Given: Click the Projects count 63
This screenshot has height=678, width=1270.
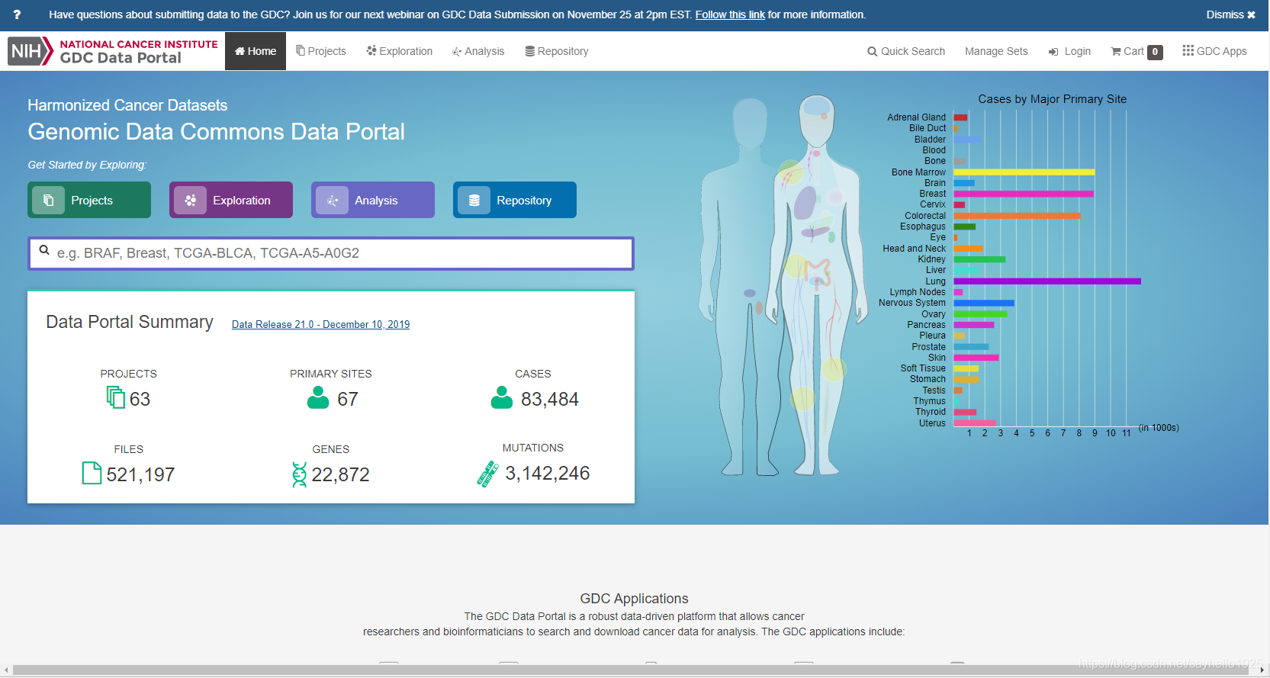Looking at the screenshot, I should pos(140,399).
